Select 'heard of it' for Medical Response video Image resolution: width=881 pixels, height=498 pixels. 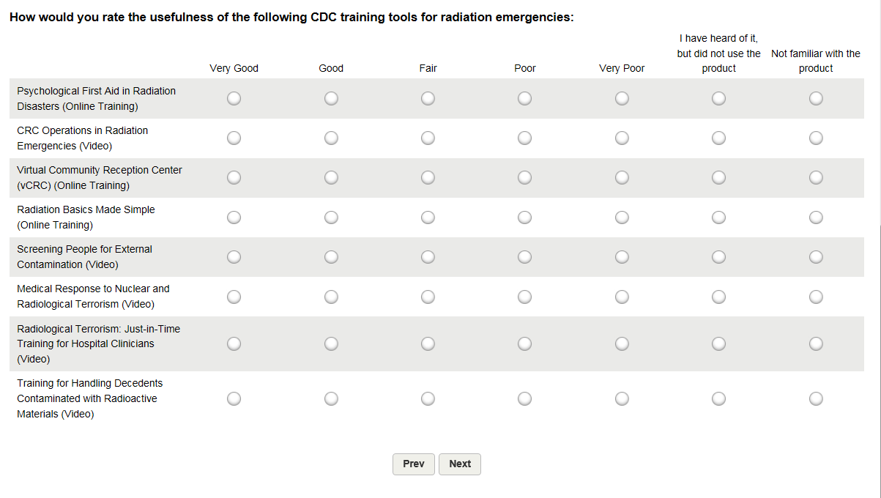point(718,297)
